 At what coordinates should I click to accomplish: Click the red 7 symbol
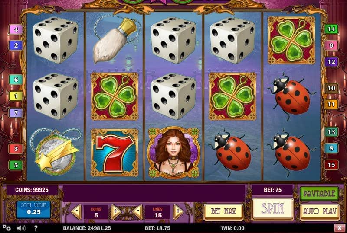pos(115,153)
